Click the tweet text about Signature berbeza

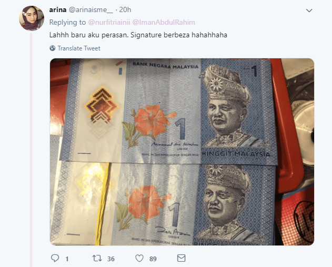pyautogui.click(x=138, y=35)
